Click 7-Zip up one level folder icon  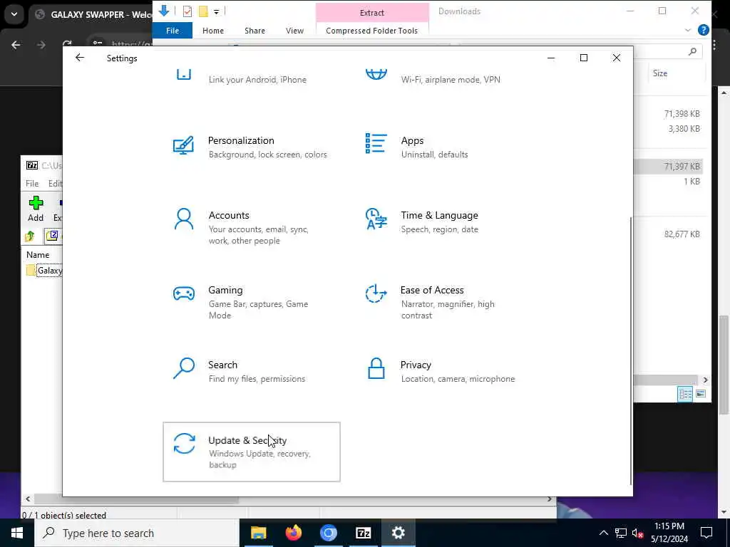30,236
